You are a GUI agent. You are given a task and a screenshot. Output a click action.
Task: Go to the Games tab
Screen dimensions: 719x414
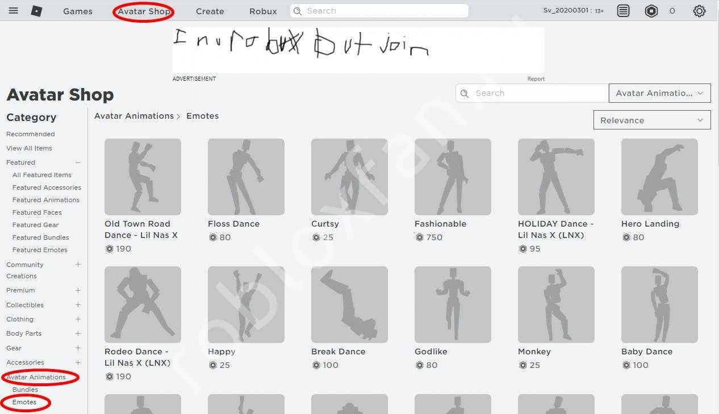pos(78,11)
